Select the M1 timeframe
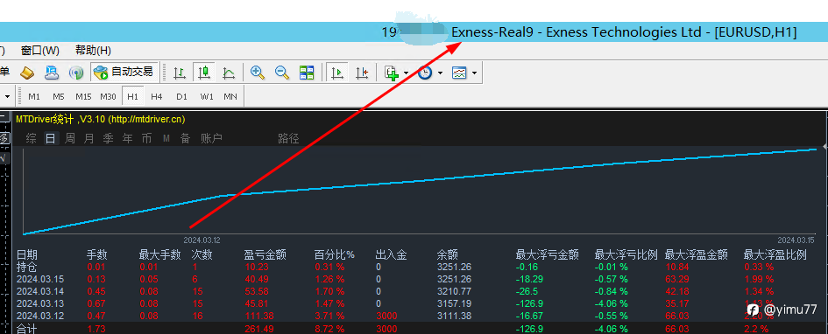 pos(34,96)
